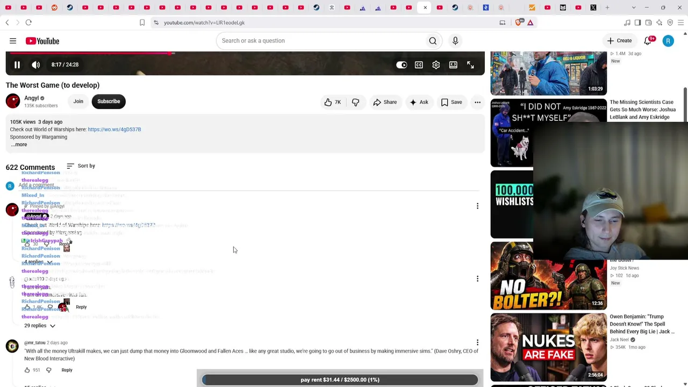688x387 pixels.
Task: Open the Ask assistant button
Action: [x=418, y=102]
